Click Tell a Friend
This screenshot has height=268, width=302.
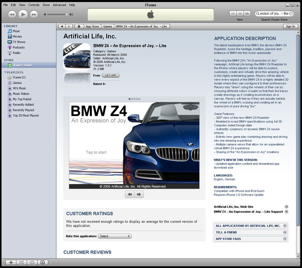point(251,232)
